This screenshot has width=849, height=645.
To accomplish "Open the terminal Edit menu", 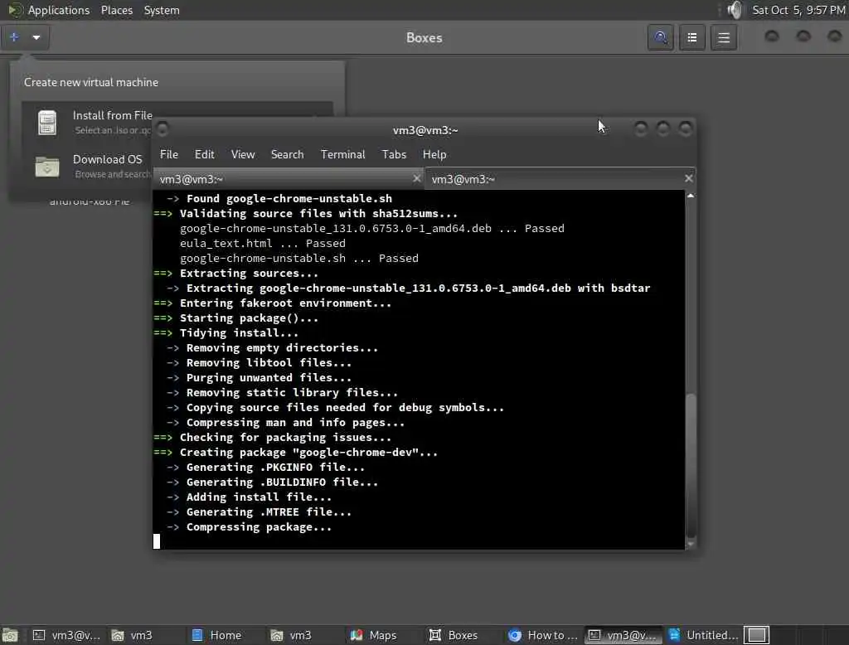I will (x=204, y=154).
